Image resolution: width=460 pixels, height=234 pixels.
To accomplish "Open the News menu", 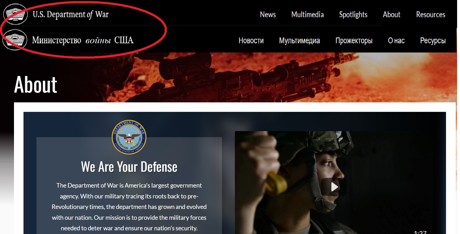I will [268, 15].
